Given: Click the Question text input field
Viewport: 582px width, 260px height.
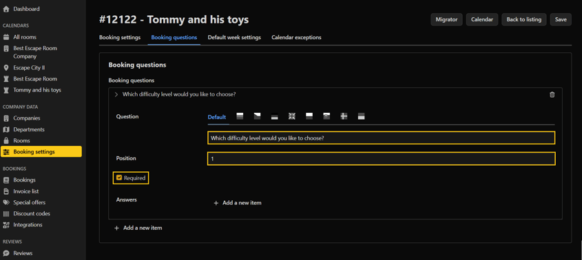Looking at the screenshot, I should tap(381, 138).
